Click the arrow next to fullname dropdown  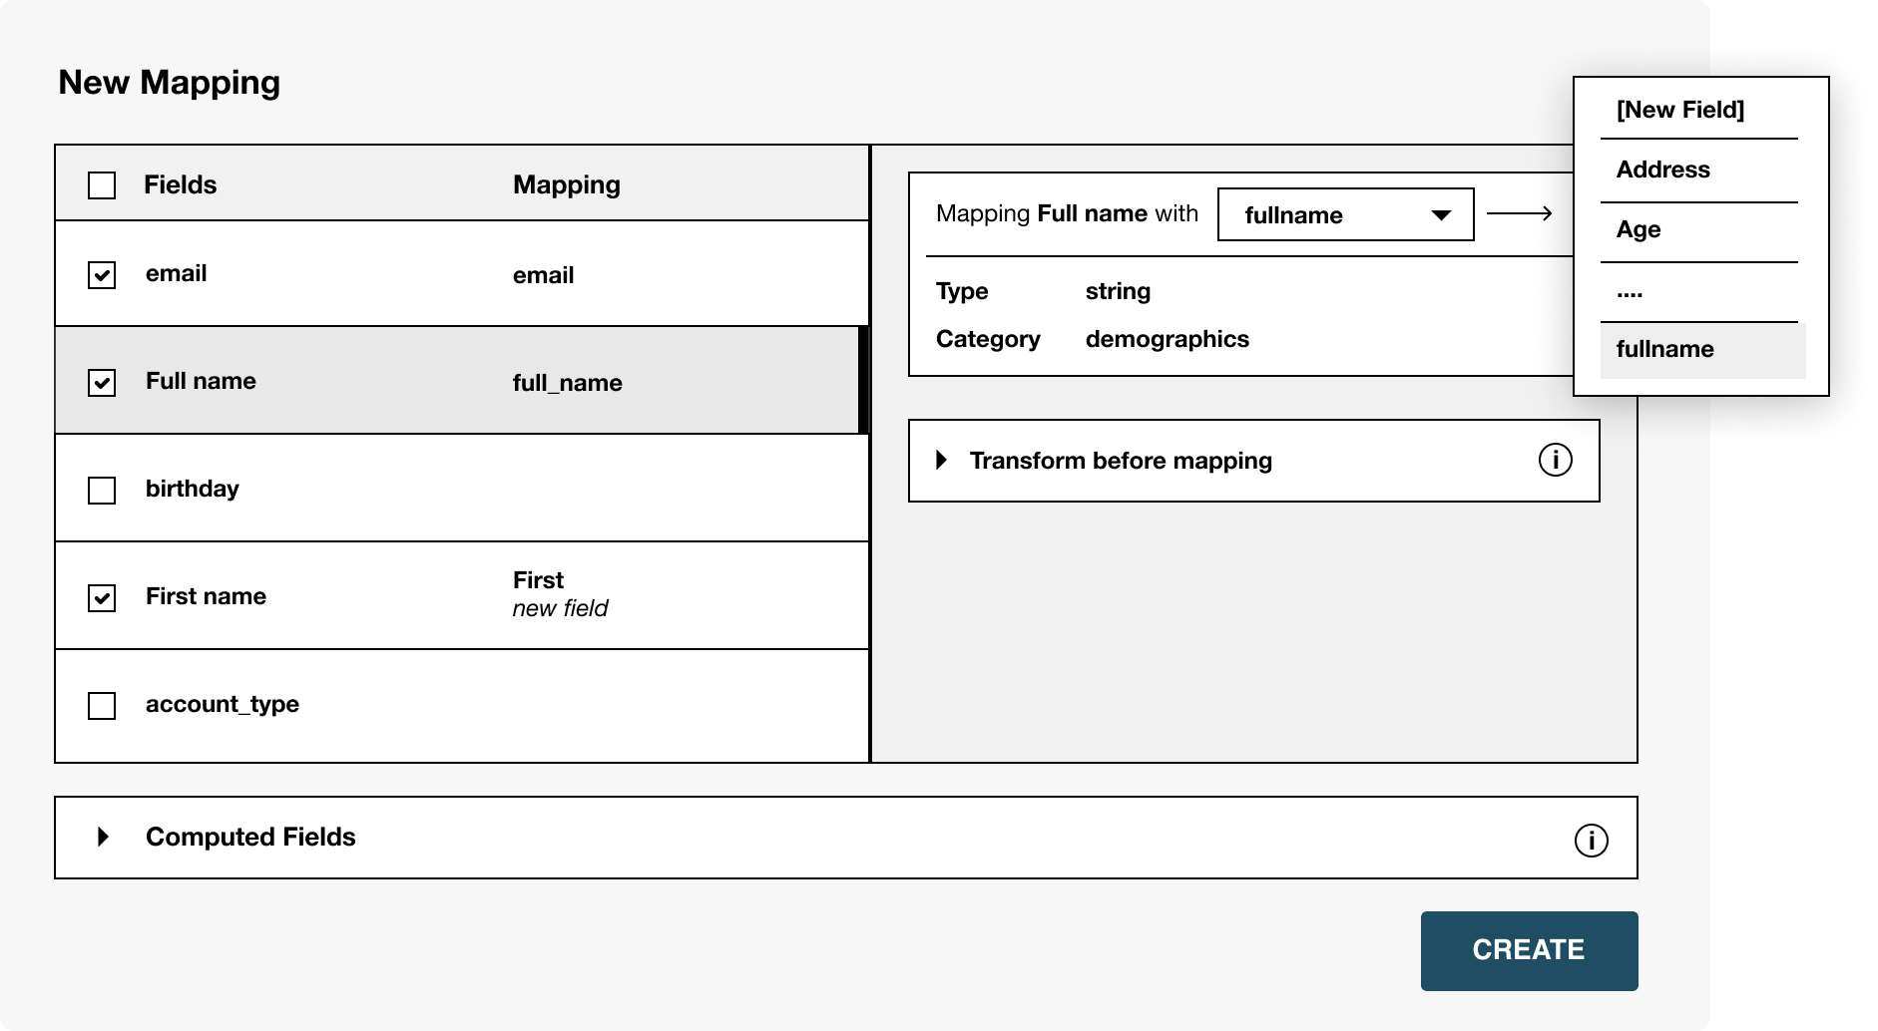1519,213
